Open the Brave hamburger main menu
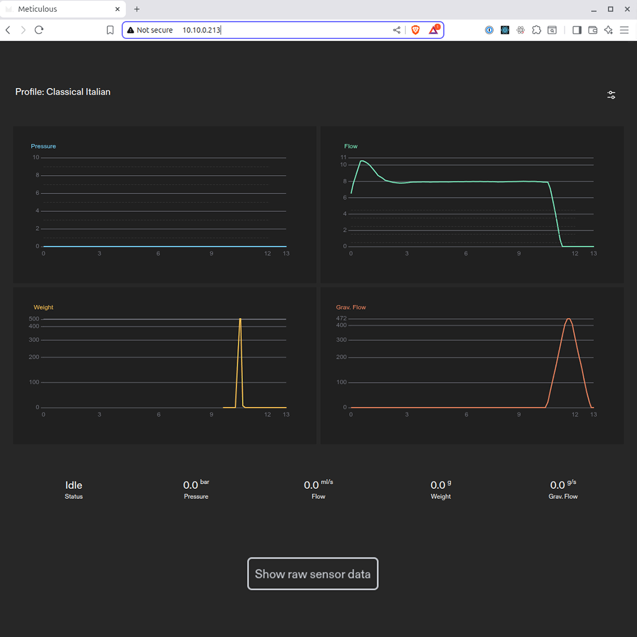Image resolution: width=637 pixels, height=637 pixels. coord(624,30)
